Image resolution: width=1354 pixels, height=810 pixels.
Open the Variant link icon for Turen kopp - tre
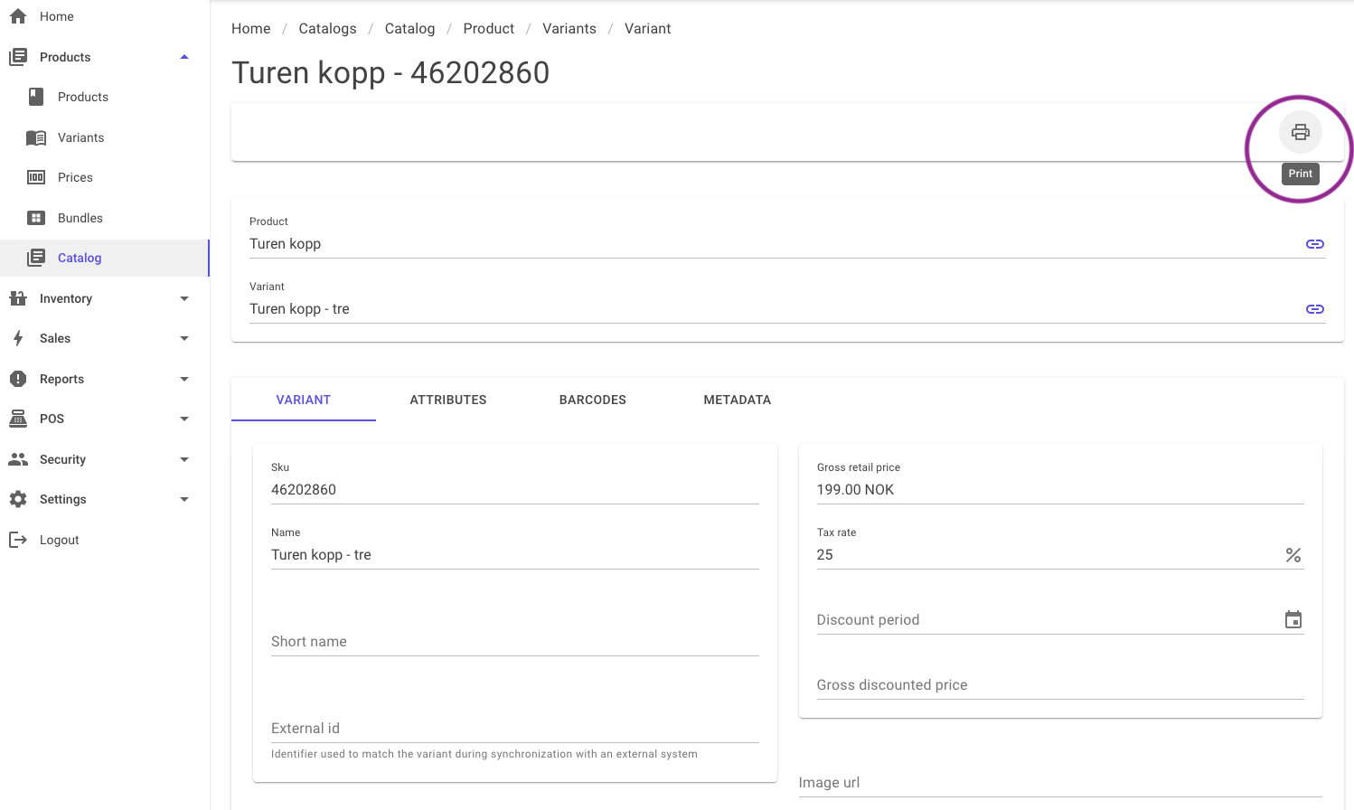(x=1315, y=309)
